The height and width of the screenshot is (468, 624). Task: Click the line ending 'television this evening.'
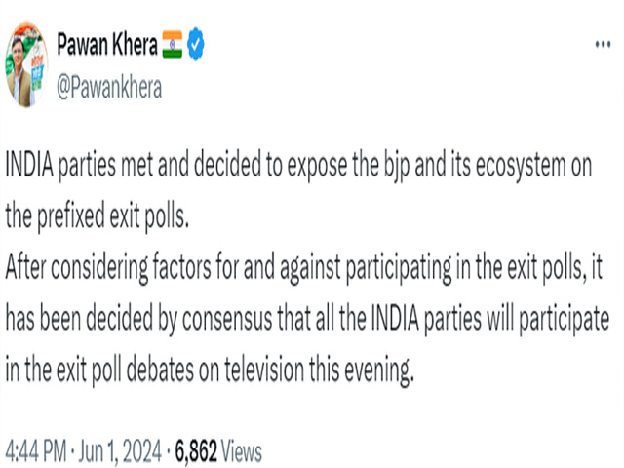210,370
